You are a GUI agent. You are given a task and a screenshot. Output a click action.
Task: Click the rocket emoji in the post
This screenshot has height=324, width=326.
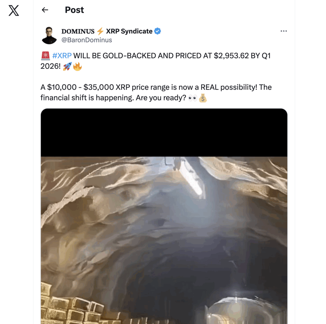[x=67, y=67]
